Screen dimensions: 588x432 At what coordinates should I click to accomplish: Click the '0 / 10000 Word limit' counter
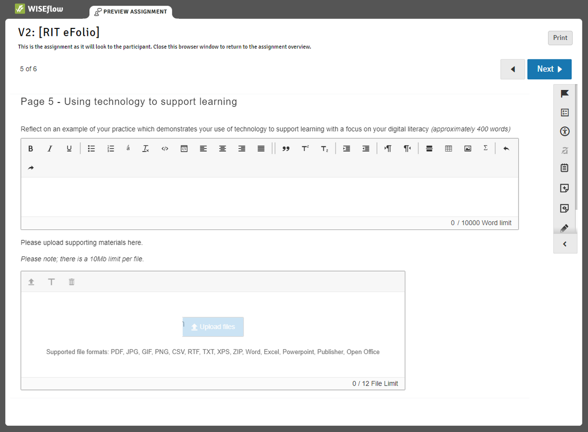pyautogui.click(x=481, y=223)
